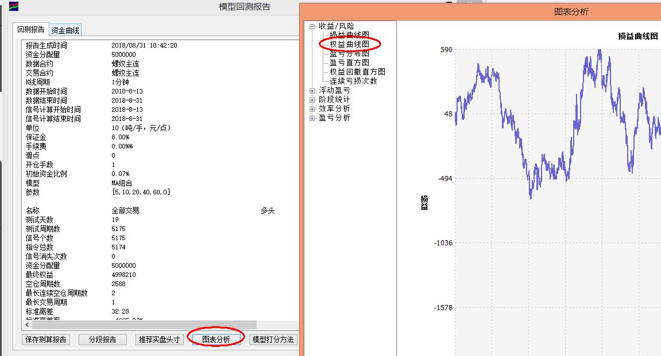This screenshot has width=661, height=356.
Task: Open the 分段报告 button
Action: pos(102,339)
